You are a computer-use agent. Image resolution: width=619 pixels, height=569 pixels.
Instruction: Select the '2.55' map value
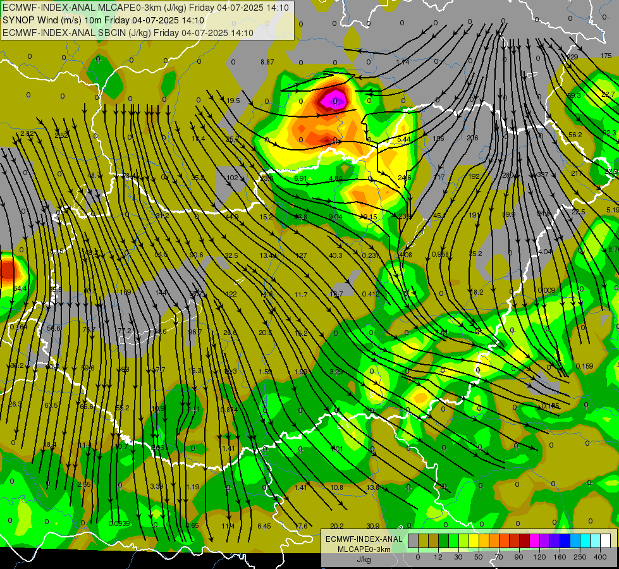pyautogui.click(x=84, y=484)
